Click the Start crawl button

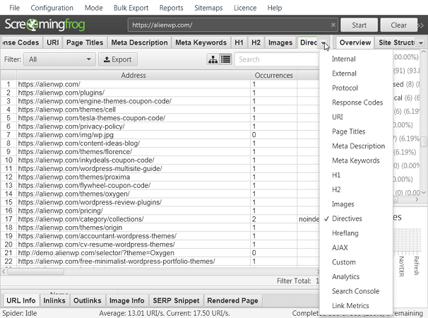click(359, 25)
